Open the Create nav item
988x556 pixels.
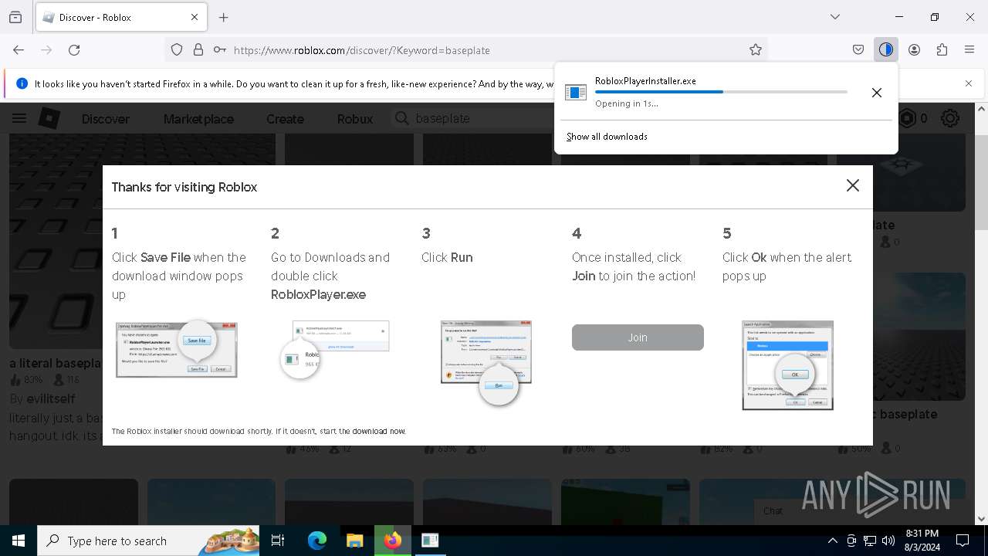[285, 119]
